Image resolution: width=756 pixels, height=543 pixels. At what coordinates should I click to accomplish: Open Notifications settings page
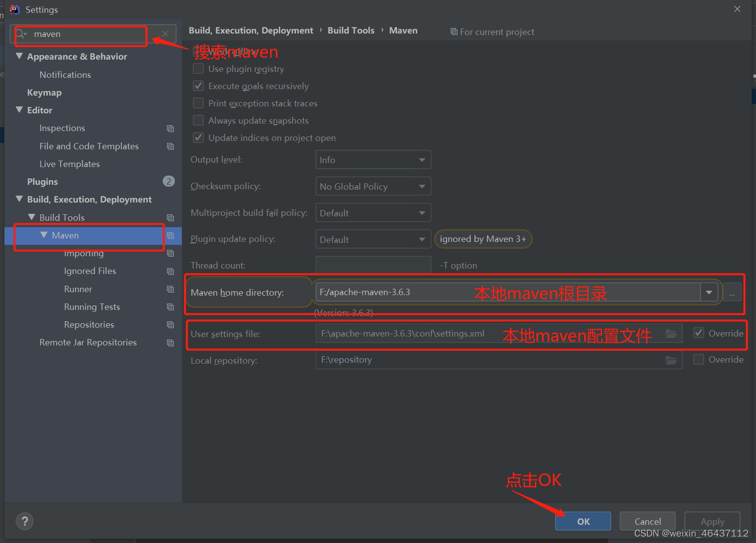(65, 75)
